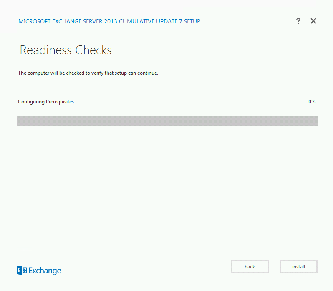Select the 'Configuring Prerequisites' status text
Image resolution: width=333 pixels, height=291 pixels.
[x=46, y=102]
